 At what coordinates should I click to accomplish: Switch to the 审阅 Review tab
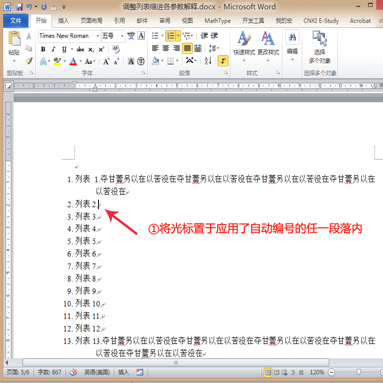pos(165,21)
